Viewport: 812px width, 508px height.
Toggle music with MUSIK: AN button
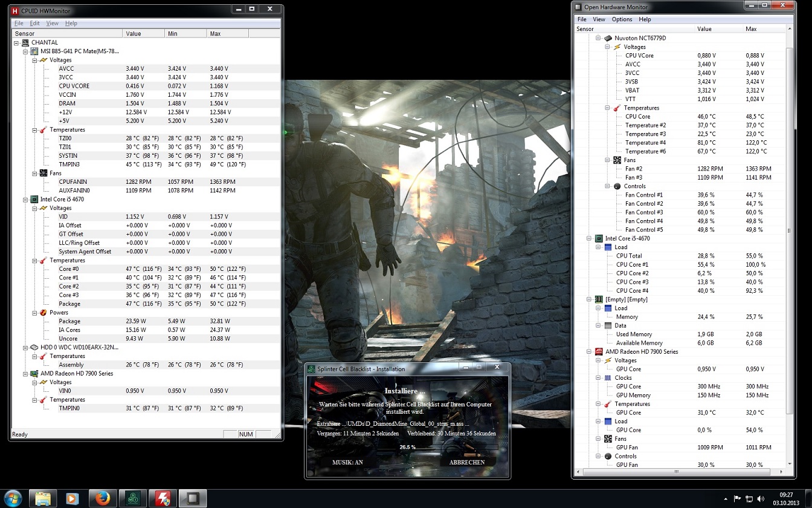pyautogui.click(x=347, y=462)
